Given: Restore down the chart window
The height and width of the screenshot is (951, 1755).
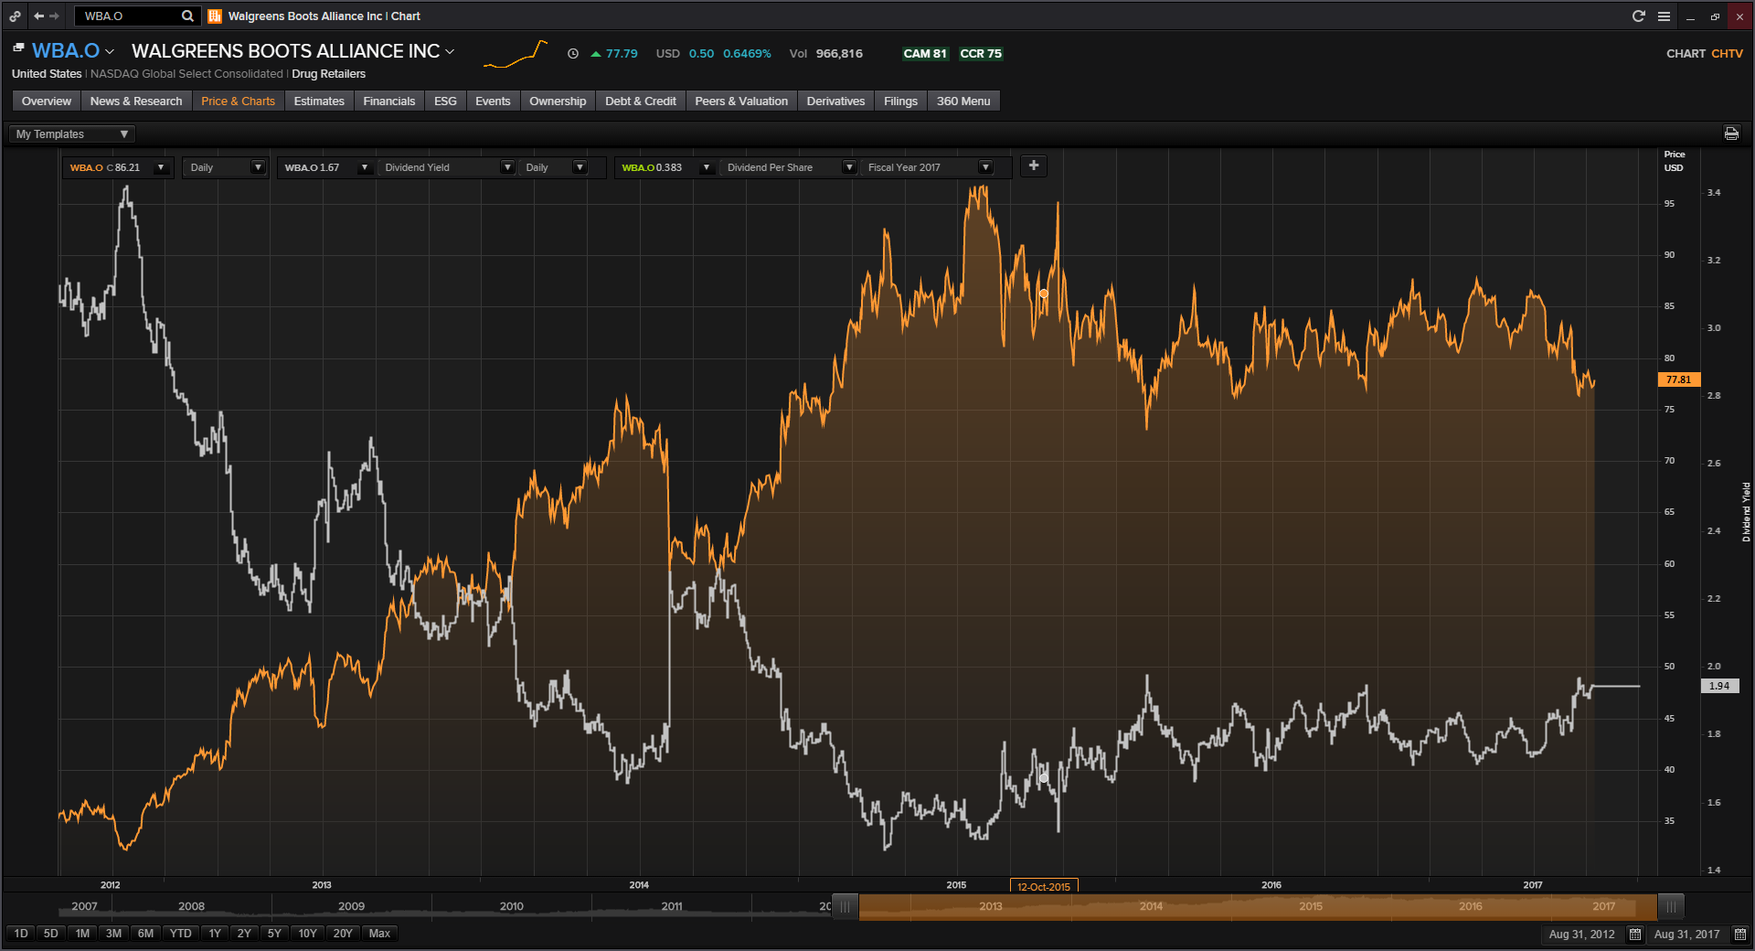Looking at the screenshot, I should point(1715,16).
